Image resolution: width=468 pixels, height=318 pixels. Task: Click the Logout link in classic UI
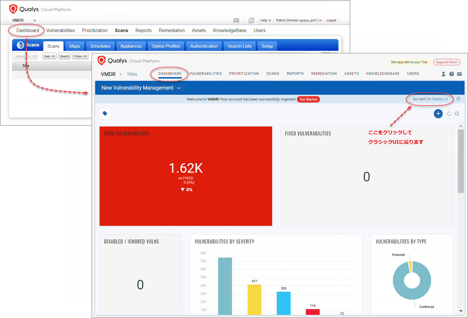click(331, 20)
